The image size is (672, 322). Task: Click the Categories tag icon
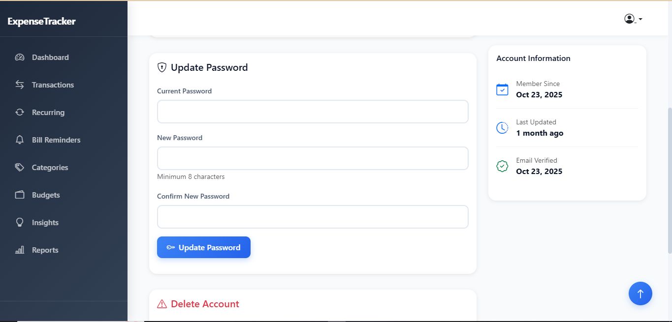coord(20,167)
